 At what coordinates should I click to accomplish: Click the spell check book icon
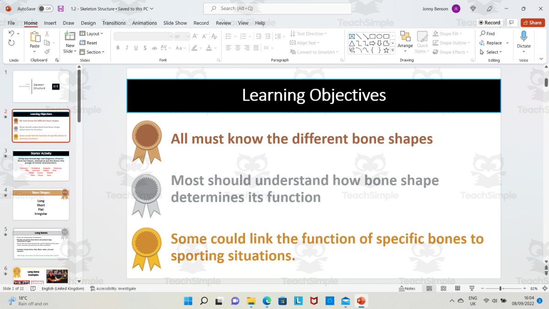click(33, 288)
